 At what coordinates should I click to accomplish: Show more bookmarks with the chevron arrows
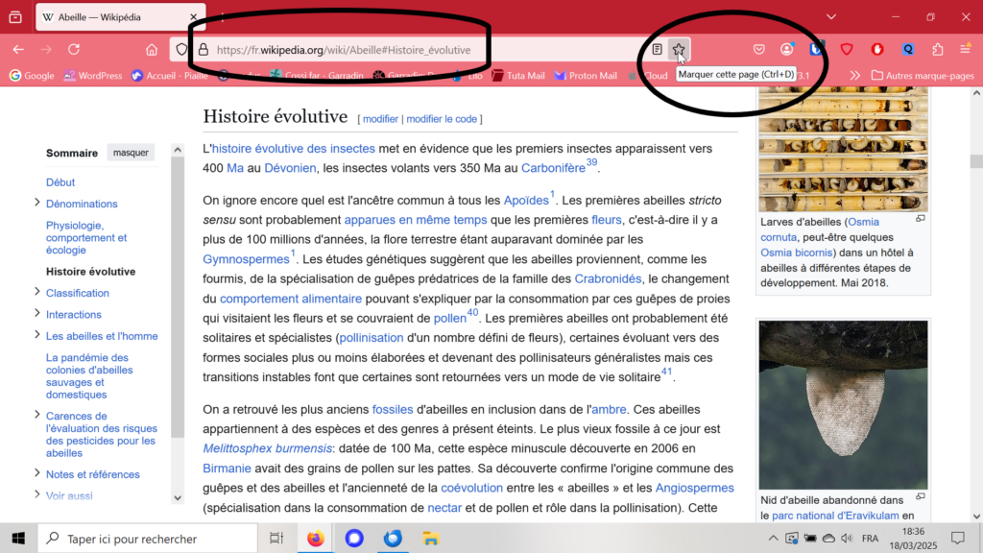(853, 75)
